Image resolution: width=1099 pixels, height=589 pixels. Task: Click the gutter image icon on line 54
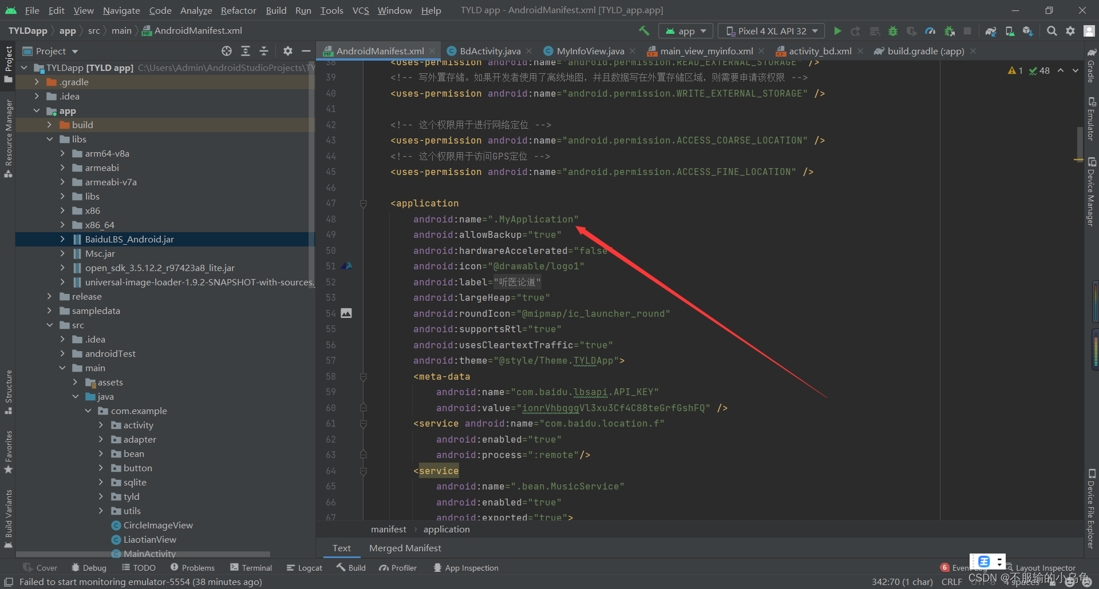point(346,313)
